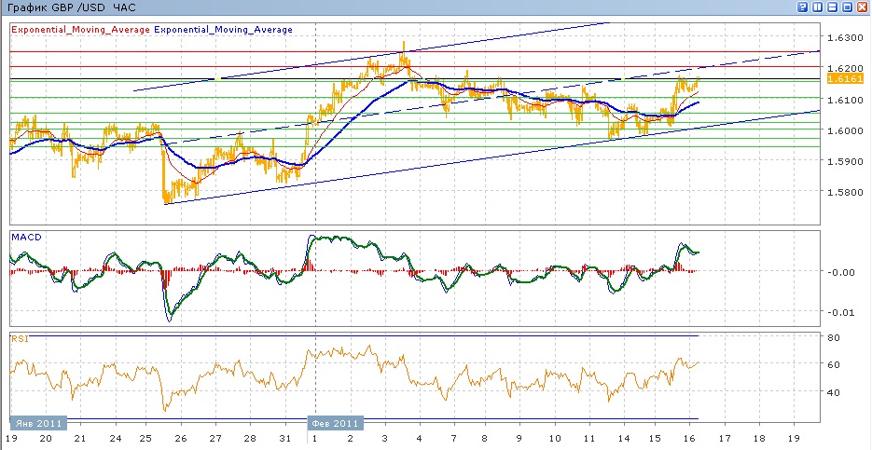
Task: Select the red Exponential_Moving_Average legend label
Action: tap(80, 30)
